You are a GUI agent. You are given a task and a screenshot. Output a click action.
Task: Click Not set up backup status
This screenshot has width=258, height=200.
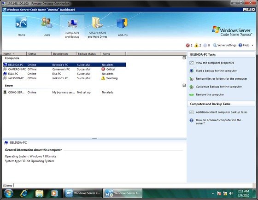(84, 92)
